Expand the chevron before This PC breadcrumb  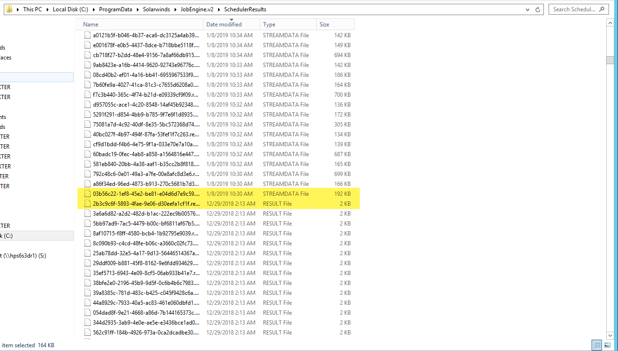18,9
